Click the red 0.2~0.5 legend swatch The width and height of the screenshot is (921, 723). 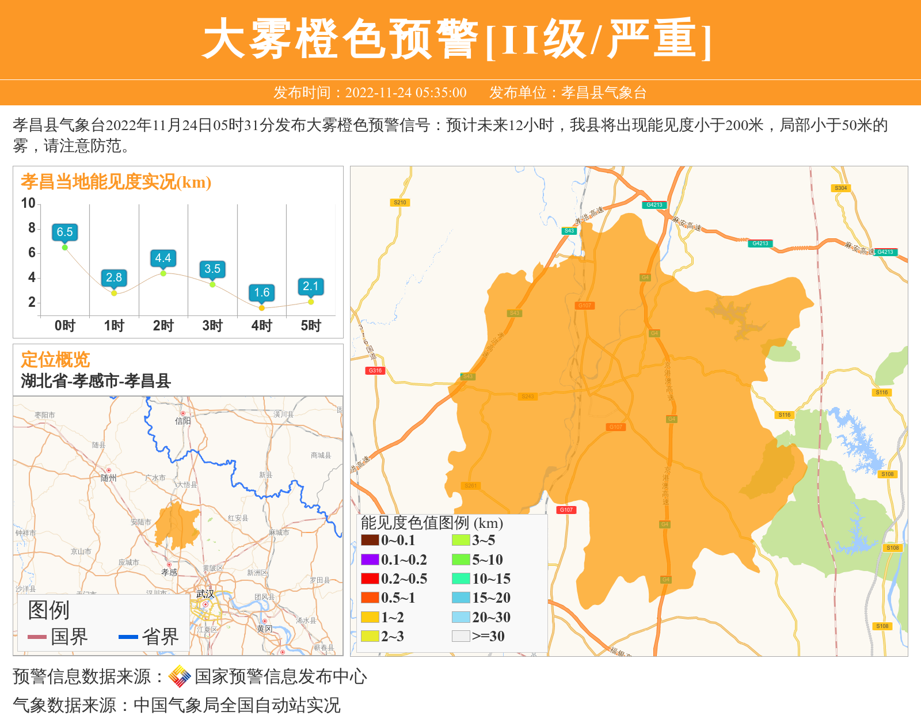tap(370, 579)
